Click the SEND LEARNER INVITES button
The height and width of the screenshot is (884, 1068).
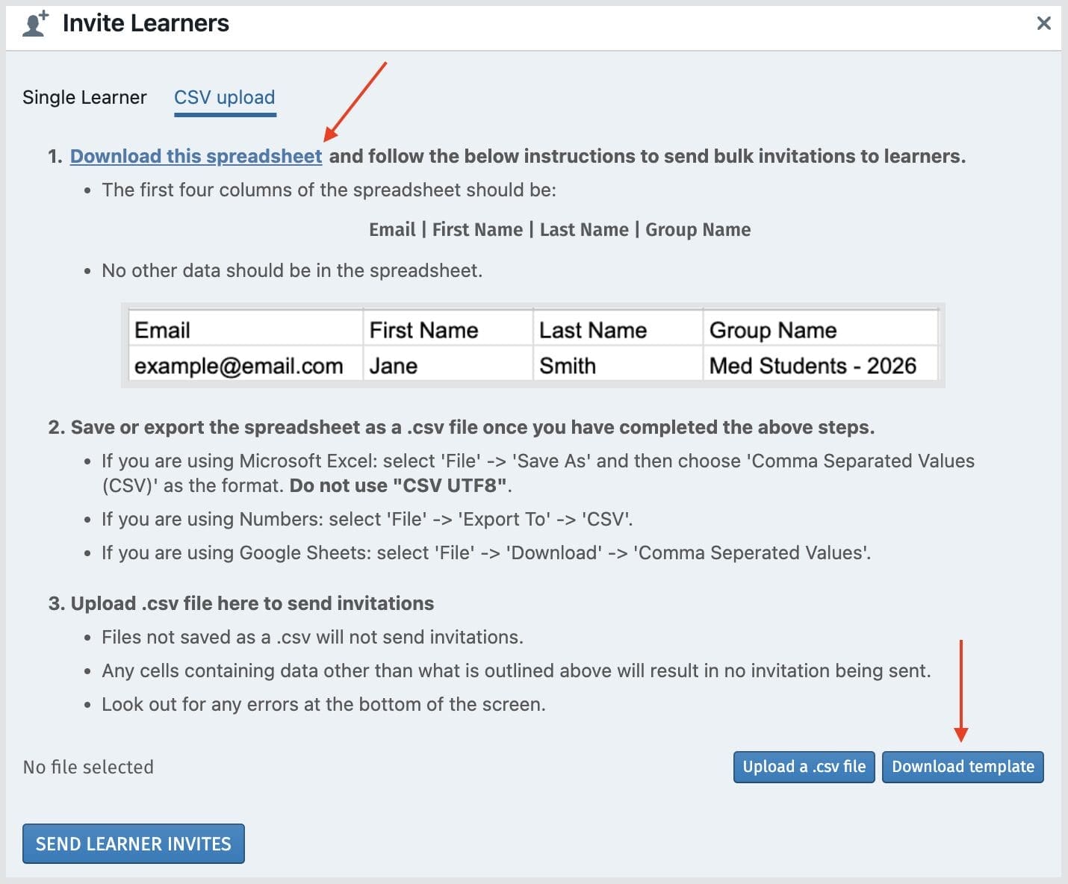134,844
